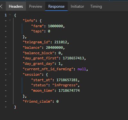Screen dimensions: 128x120
Task: Click the "day_grant_day" key
Action: coord(38,64)
